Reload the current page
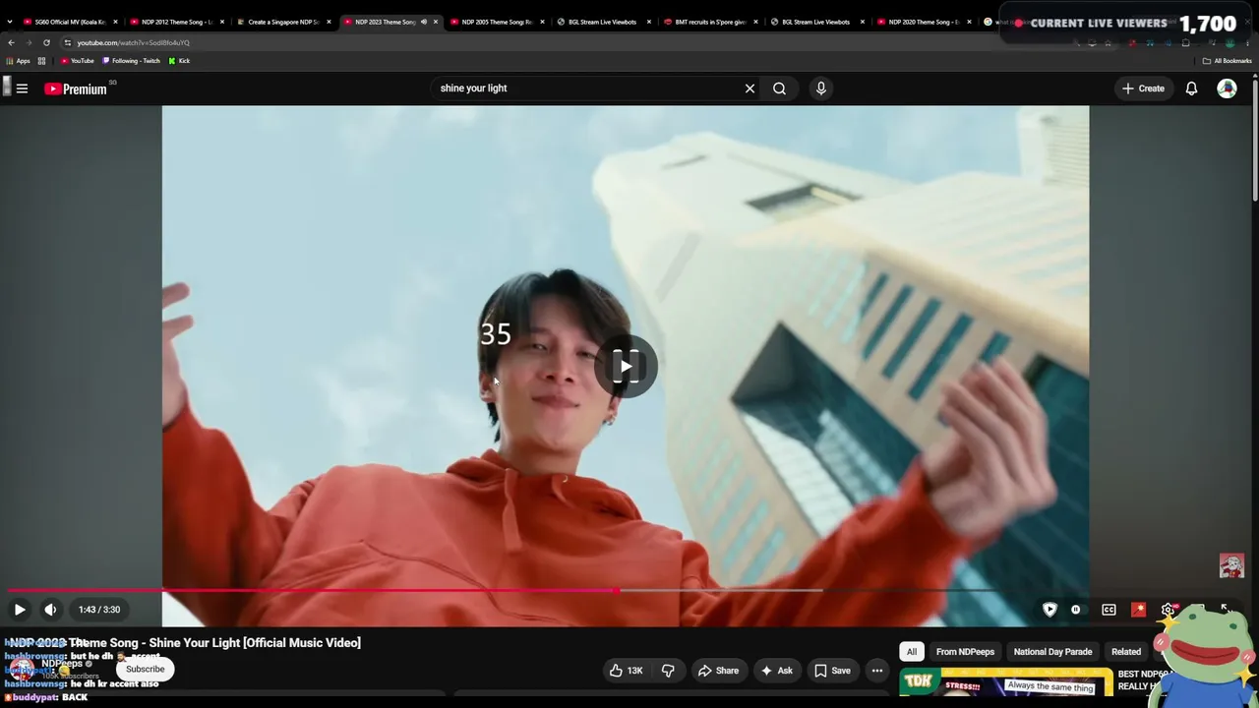The height and width of the screenshot is (708, 1259). click(46, 42)
